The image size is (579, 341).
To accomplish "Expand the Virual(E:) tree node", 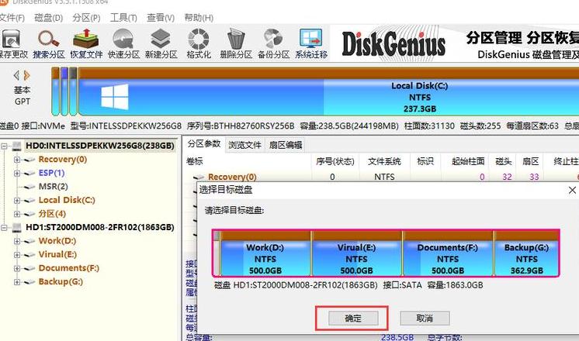I will (x=16, y=255).
